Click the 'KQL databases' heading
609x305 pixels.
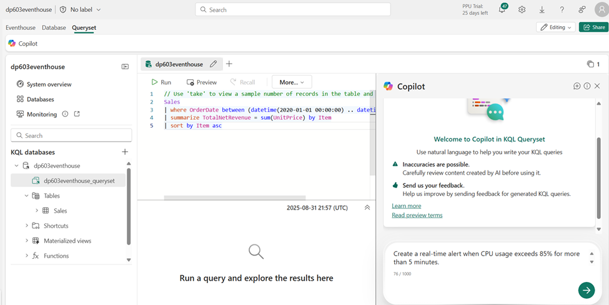click(32, 152)
